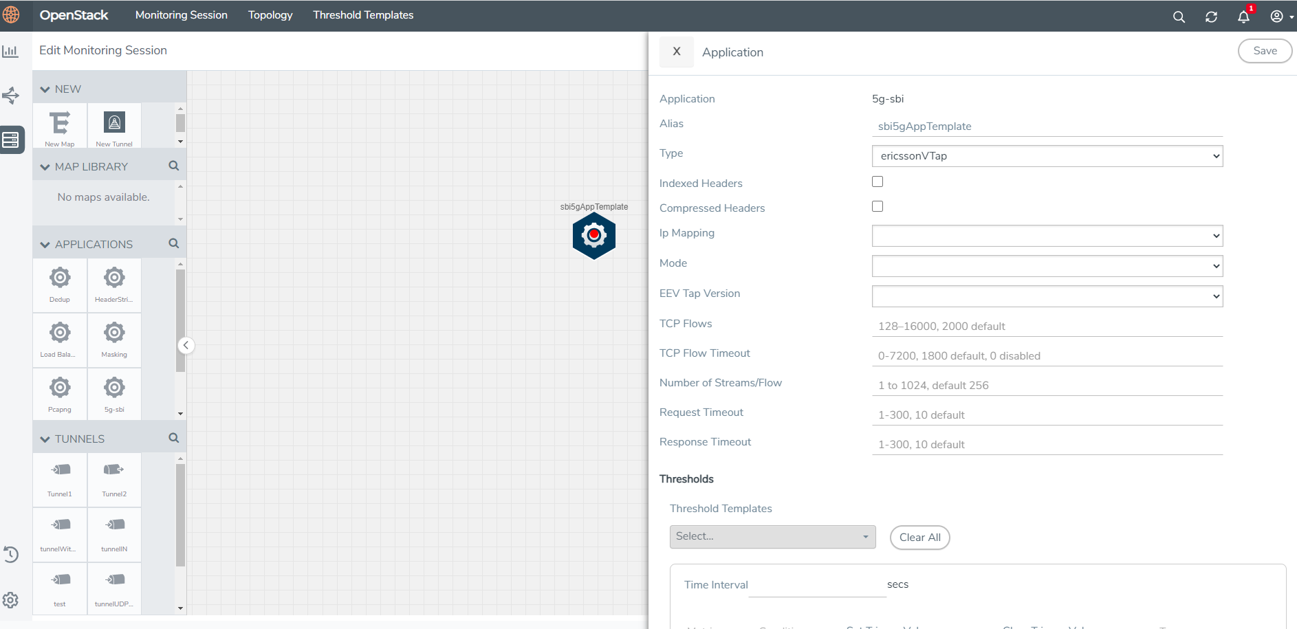This screenshot has width=1297, height=629.
Task: Open the Topology menu
Action: pyautogui.click(x=270, y=15)
